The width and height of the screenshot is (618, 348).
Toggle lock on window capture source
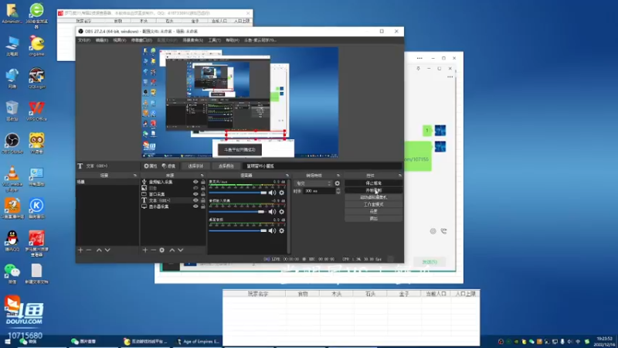pos(203,194)
